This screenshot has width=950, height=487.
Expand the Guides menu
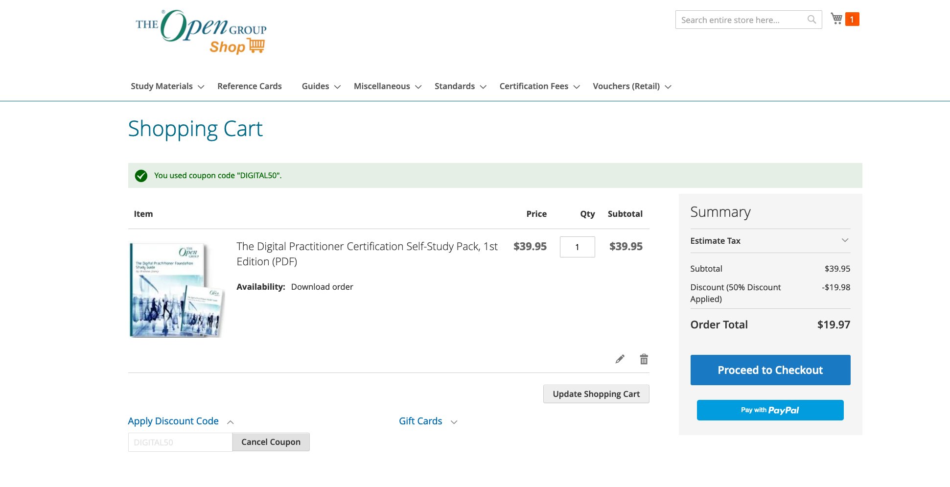[321, 86]
